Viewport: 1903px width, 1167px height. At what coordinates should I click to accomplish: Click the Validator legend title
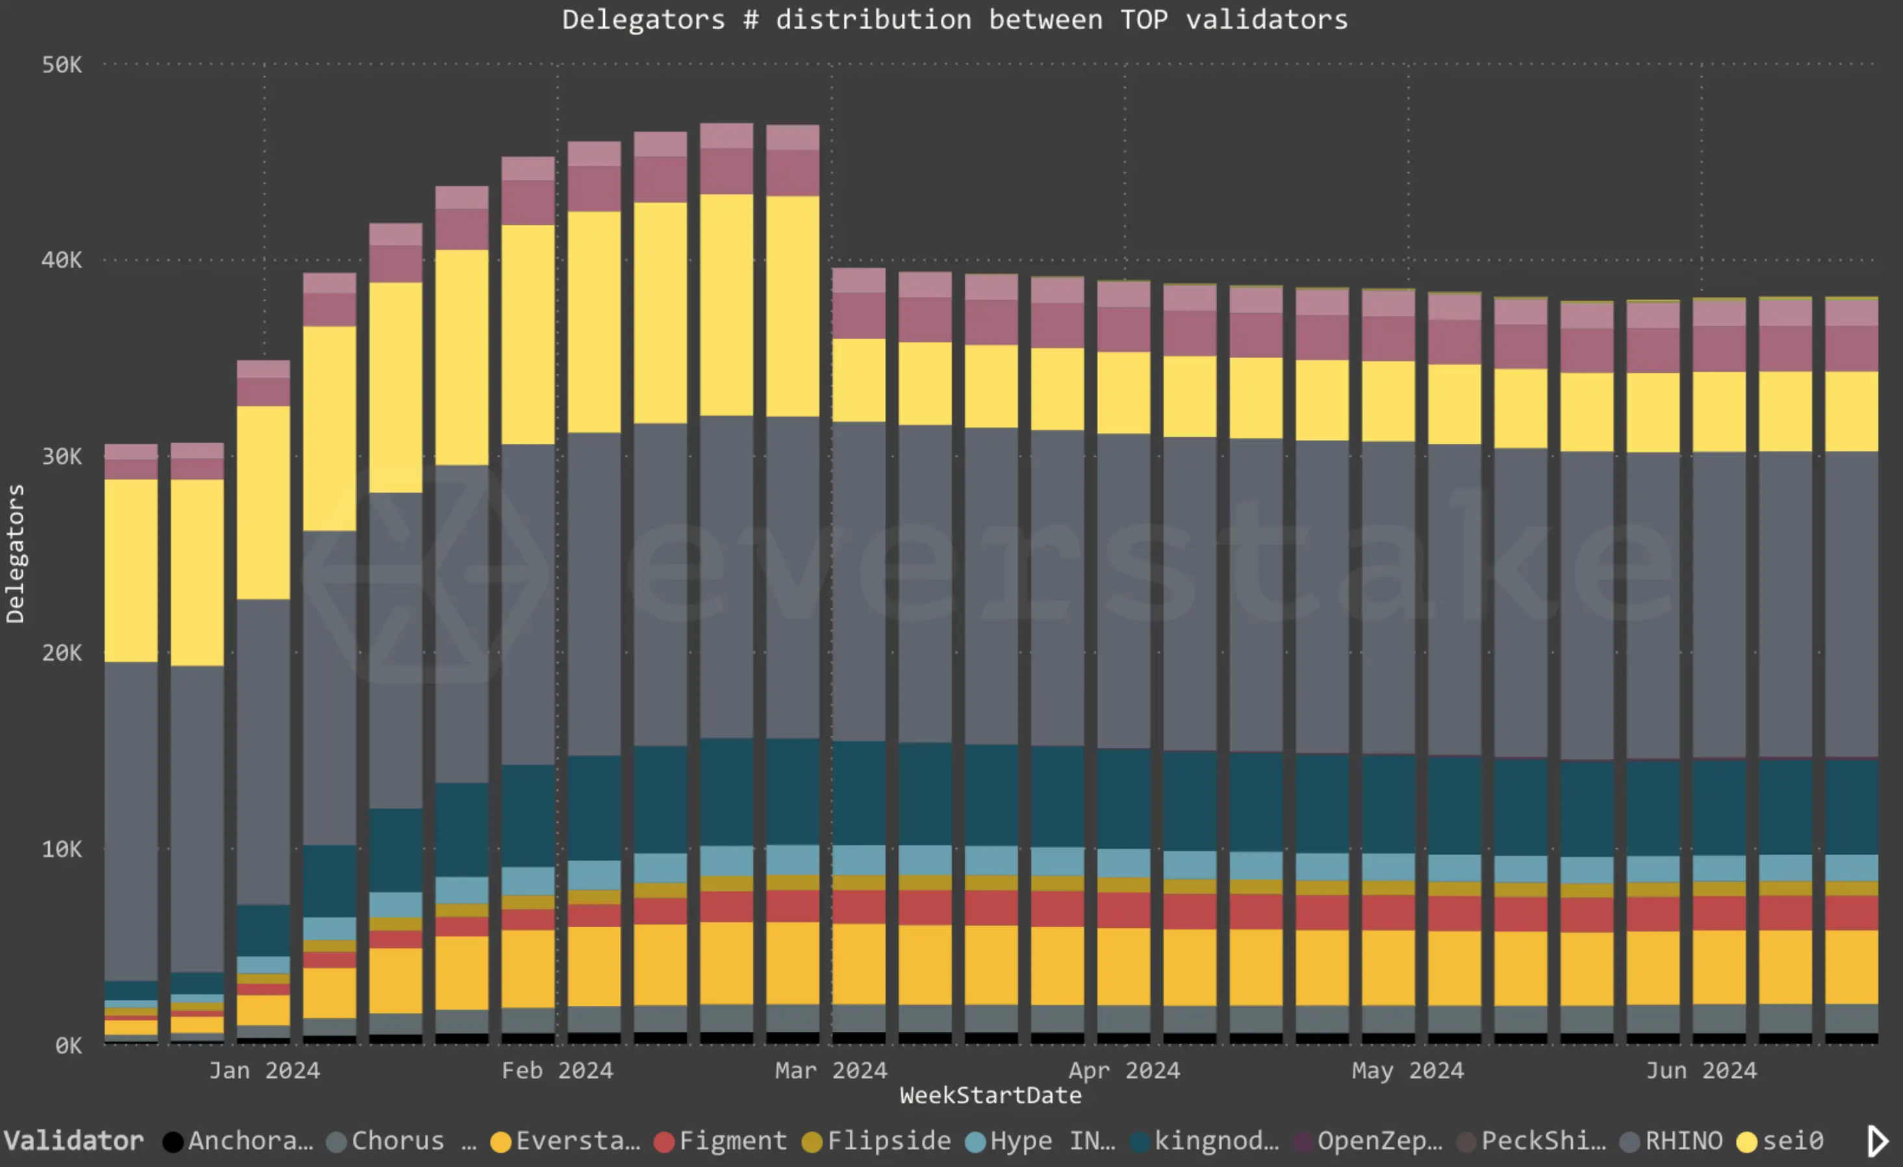pos(74,1141)
